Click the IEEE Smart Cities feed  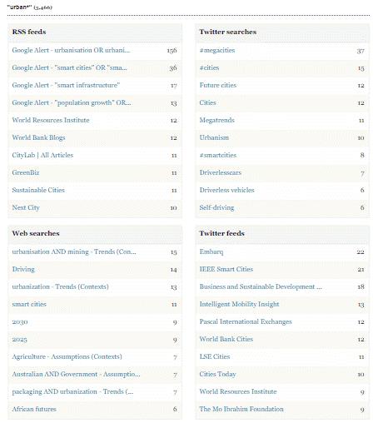[x=226, y=269]
